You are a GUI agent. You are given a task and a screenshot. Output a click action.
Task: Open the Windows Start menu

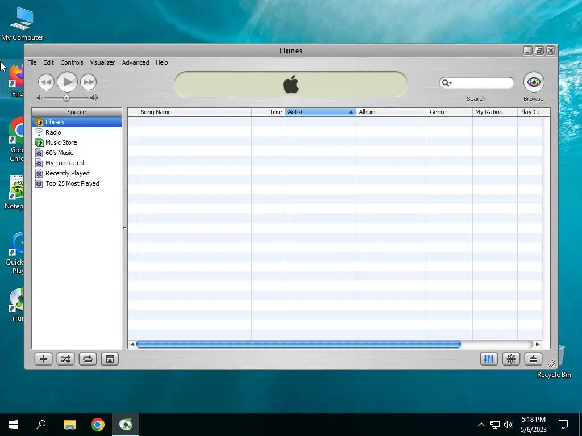(14, 425)
